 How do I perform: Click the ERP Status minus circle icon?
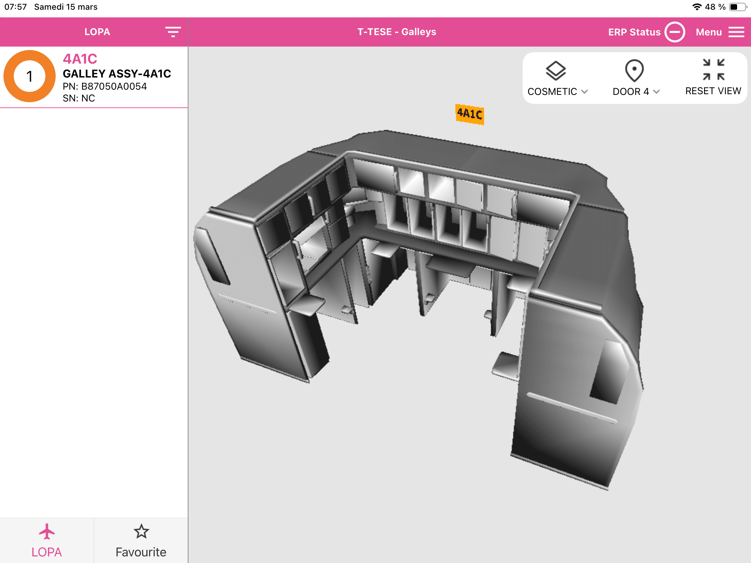[675, 32]
